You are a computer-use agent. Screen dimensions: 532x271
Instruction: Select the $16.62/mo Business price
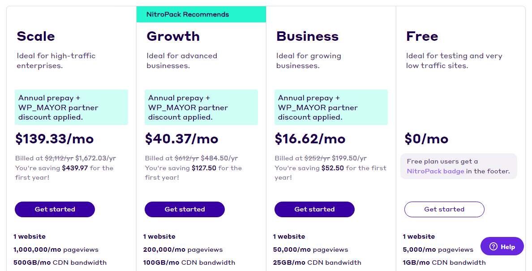tap(310, 139)
